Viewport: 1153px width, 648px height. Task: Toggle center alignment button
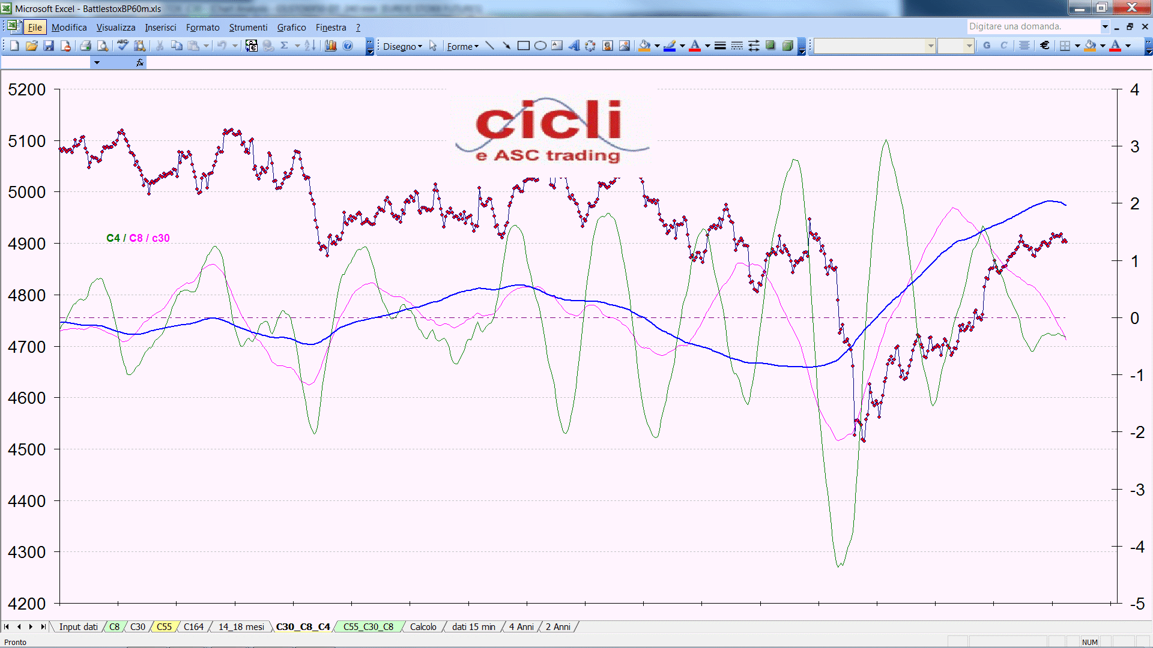pyautogui.click(x=1024, y=46)
